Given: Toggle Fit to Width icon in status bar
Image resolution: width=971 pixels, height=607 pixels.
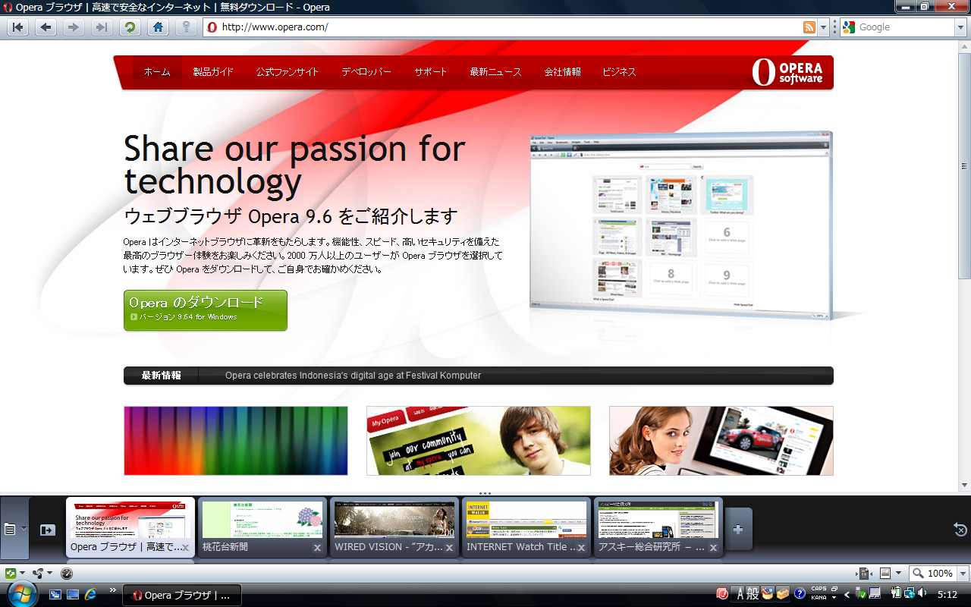Looking at the screenshot, I should [865, 574].
